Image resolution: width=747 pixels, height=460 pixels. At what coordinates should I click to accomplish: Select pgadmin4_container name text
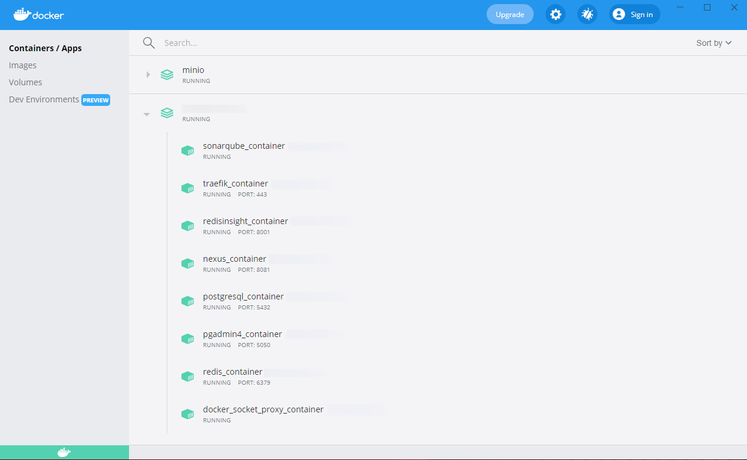point(242,334)
